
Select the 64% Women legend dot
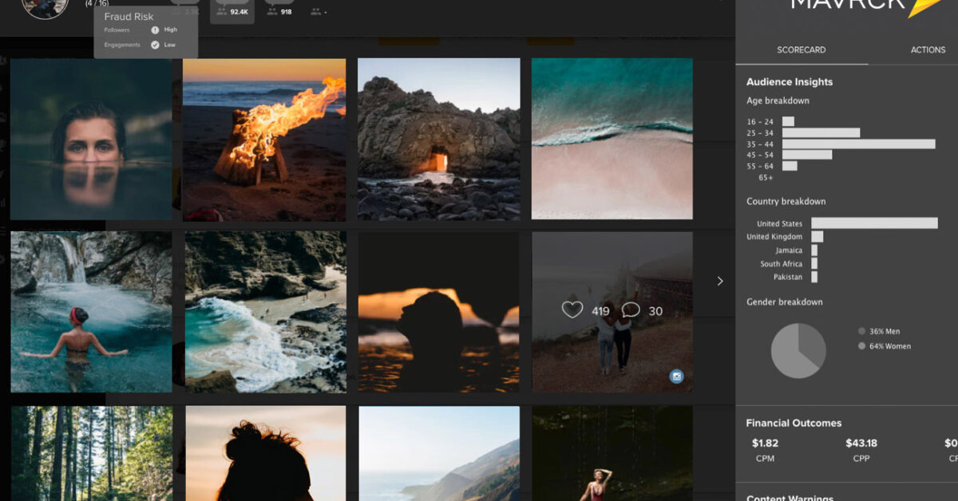pyautogui.click(x=861, y=346)
